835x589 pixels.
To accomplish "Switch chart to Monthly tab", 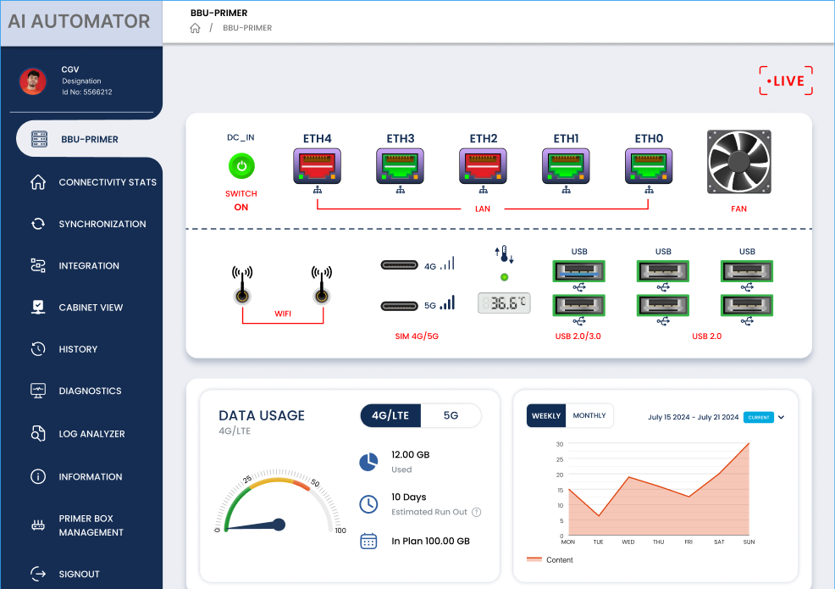I will (589, 415).
